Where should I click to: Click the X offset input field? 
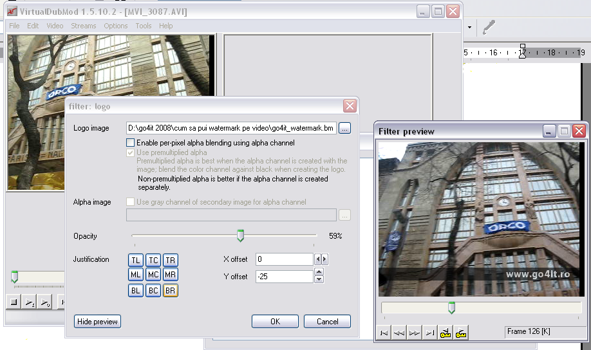coord(284,259)
